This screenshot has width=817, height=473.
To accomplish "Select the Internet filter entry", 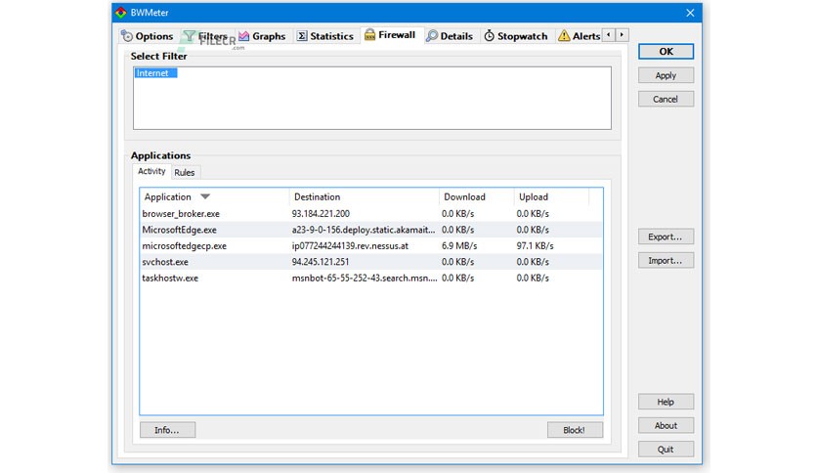I will click(155, 73).
